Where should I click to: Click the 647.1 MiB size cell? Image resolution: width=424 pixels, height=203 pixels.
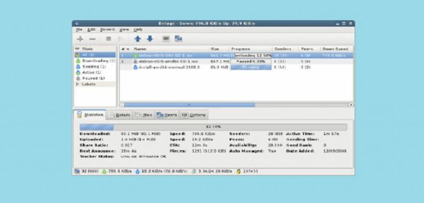[220, 61]
